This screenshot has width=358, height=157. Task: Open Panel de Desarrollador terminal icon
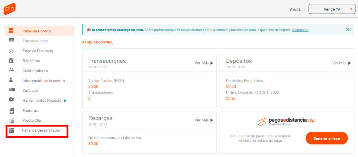pos(12,131)
